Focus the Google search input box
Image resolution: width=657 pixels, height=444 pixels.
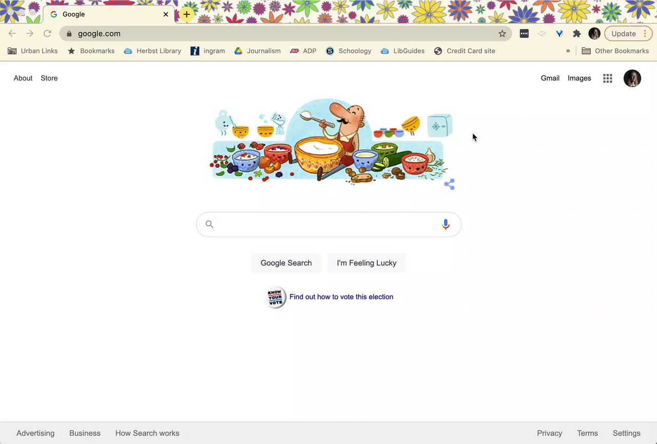[328, 225]
